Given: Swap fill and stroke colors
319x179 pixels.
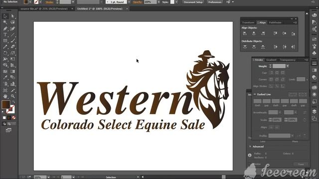Looking at the screenshot, I should [13, 102].
